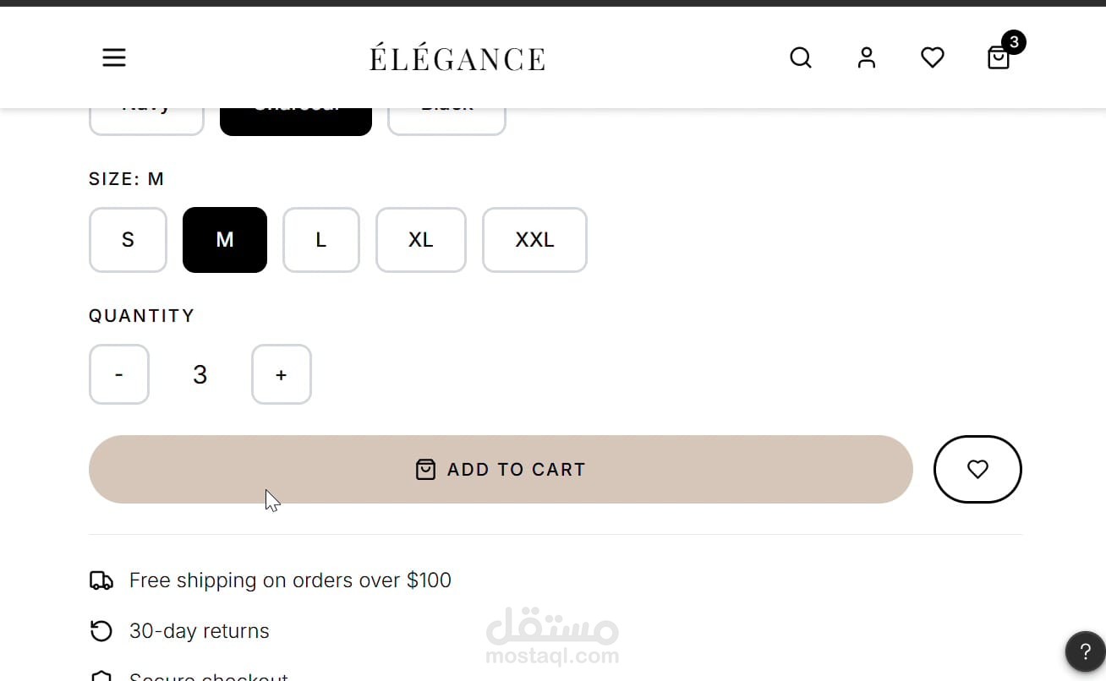Click the delivery truck shipping icon

pos(101,580)
